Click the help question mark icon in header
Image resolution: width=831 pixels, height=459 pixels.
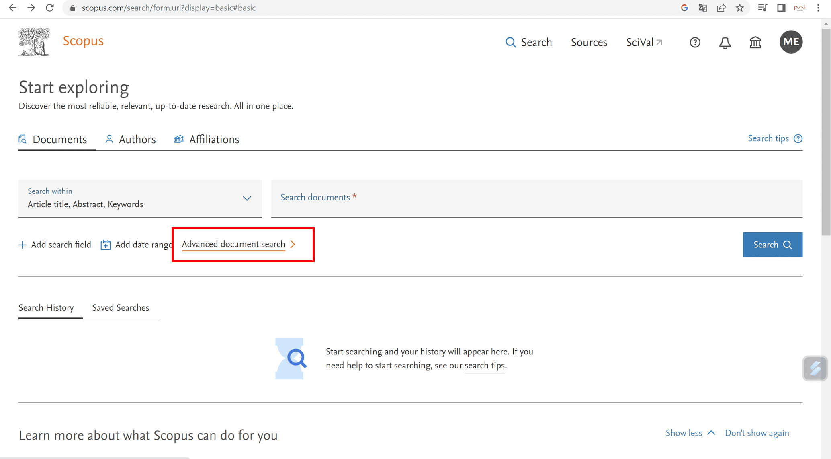pyautogui.click(x=695, y=42)
